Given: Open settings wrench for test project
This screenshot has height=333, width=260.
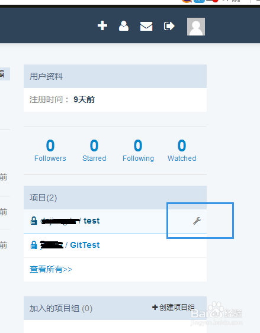Looking at the screenshot, I should click(x=197, y=221).
